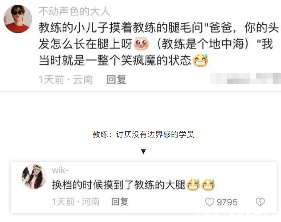The image size is (281, 222).
Task: Tap the broken-heart dislike icon
Action: tap(260, 202)
